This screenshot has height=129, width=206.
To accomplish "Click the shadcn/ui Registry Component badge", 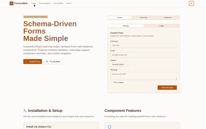I will click(36, 17).
